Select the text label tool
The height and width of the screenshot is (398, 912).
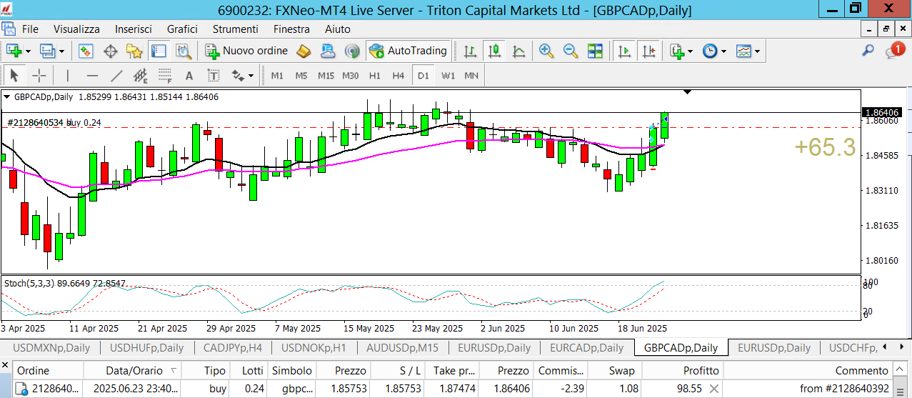[213, 75]
